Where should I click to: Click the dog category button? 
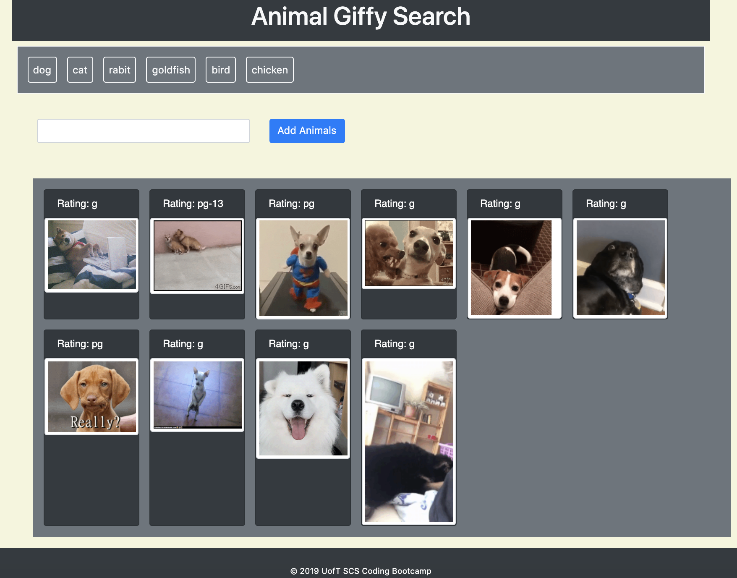[42, 70]
